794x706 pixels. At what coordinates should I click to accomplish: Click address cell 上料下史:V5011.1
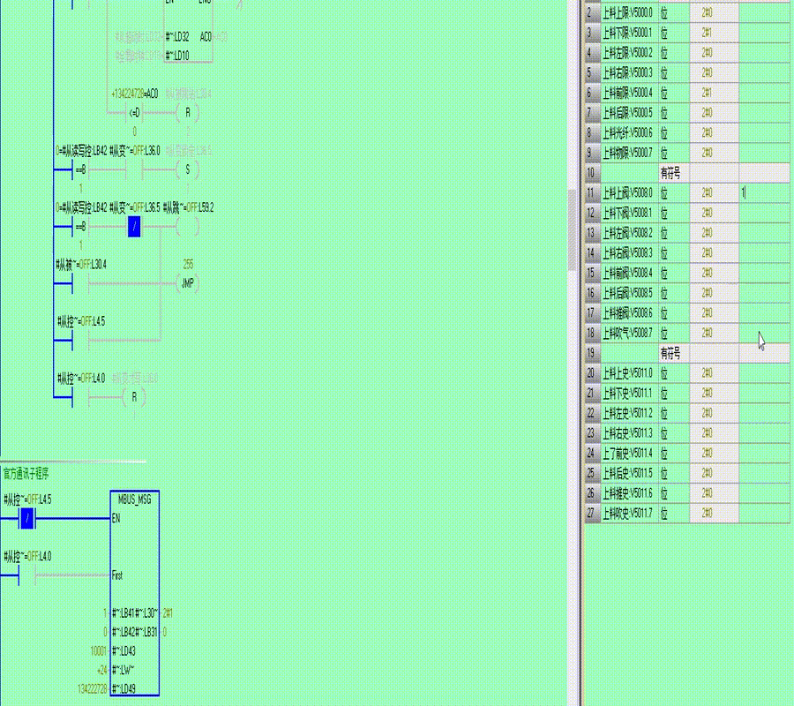coord(629,393)
